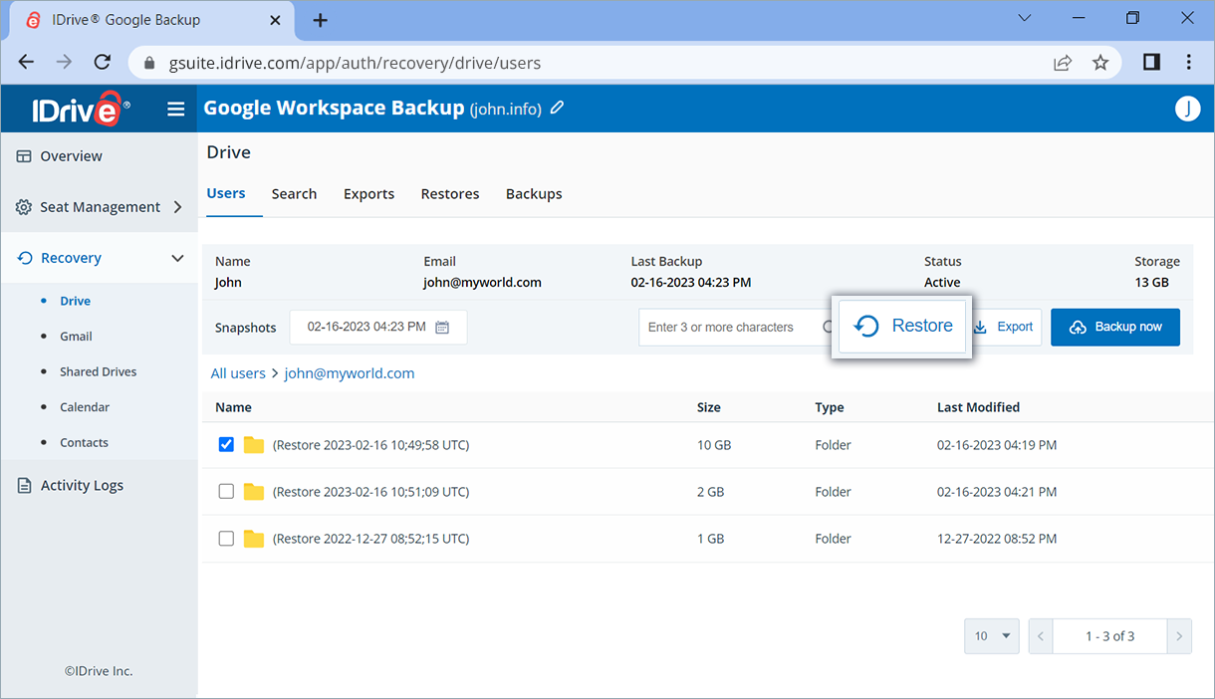Open the page size dropdown showing 10
Viewport: 1215px width, 699px height.
pyautogui.click(x=991, y=635)
